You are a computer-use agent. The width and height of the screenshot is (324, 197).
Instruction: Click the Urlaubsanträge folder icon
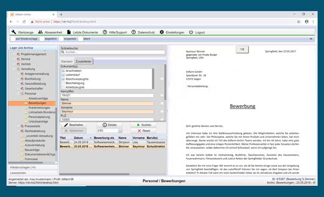pyautogui.click(x=26, y=121)
